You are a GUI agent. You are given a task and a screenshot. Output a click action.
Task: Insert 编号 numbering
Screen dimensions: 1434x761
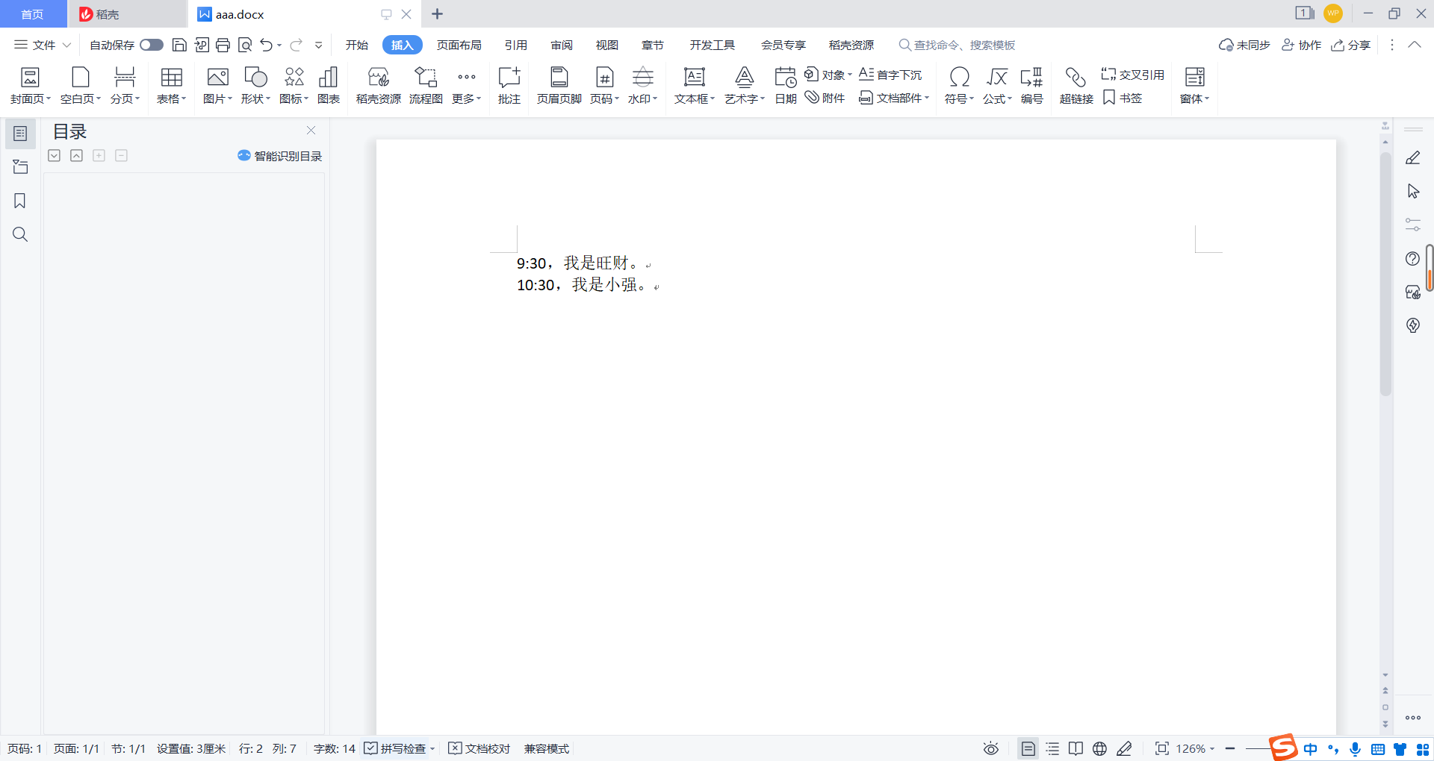tap(1031, 85)
